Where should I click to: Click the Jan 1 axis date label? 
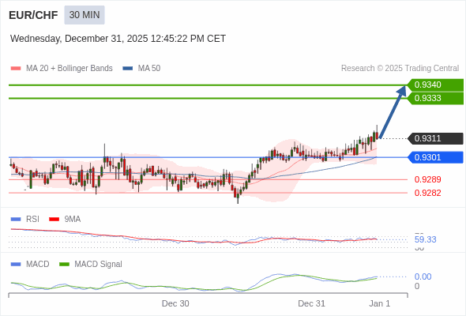(x=380, y=303)
